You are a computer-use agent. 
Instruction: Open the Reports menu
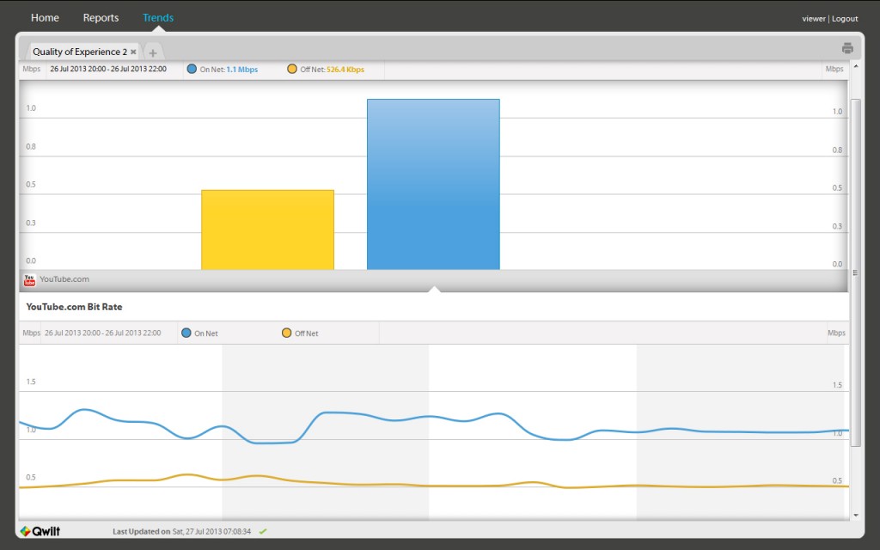(x=101, y=17)
